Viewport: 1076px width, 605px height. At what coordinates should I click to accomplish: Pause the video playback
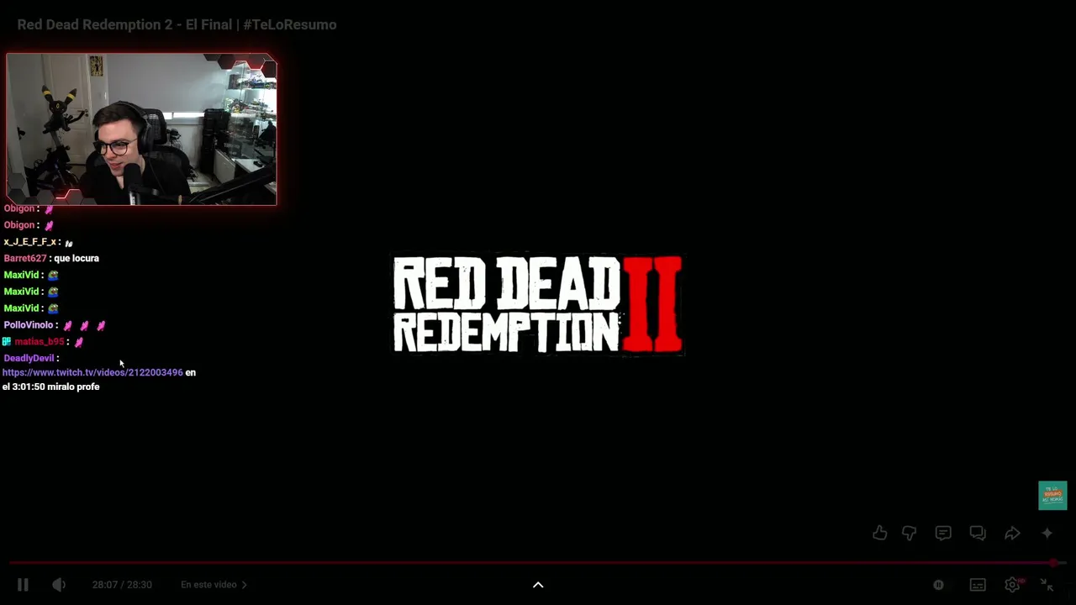coord(23,585)
